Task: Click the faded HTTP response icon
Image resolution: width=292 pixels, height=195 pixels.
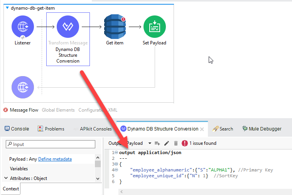Action: click(x=23, y=87)
